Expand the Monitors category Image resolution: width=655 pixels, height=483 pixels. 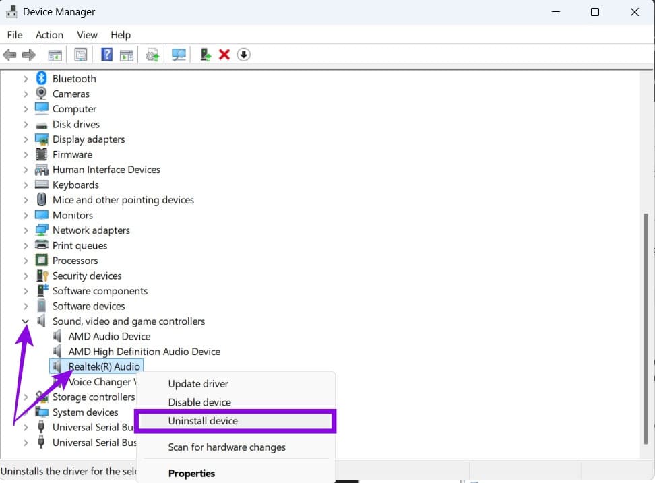click(26, 216)
